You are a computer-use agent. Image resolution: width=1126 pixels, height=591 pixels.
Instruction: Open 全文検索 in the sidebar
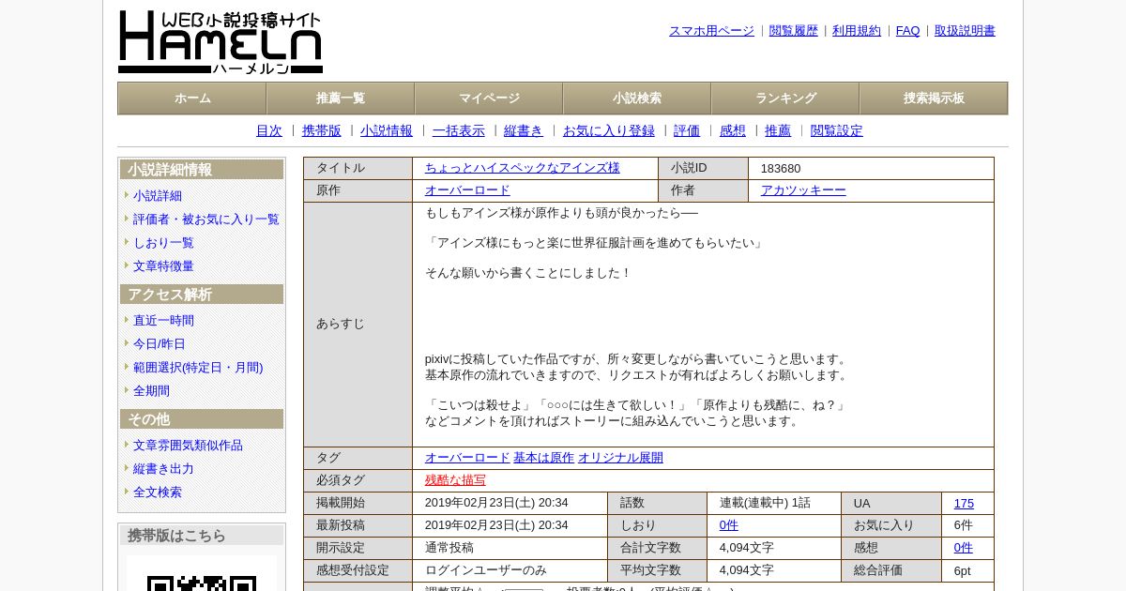coord(158,492)
